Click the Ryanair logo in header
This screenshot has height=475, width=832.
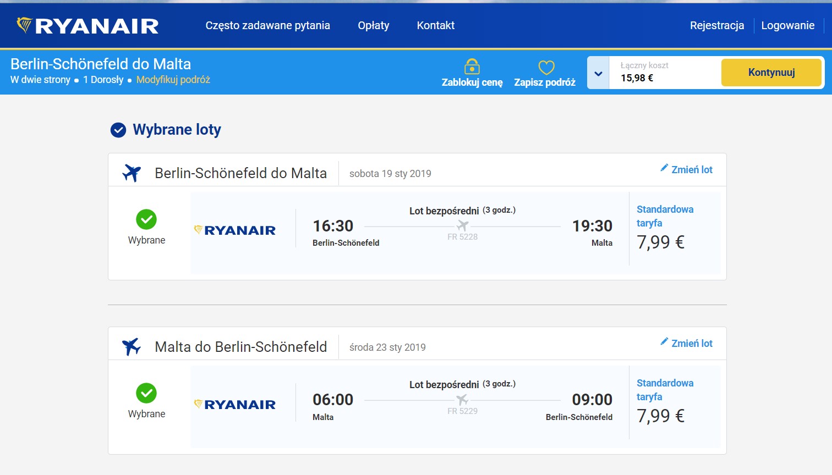pyautogui.click(x=87, y=26)
